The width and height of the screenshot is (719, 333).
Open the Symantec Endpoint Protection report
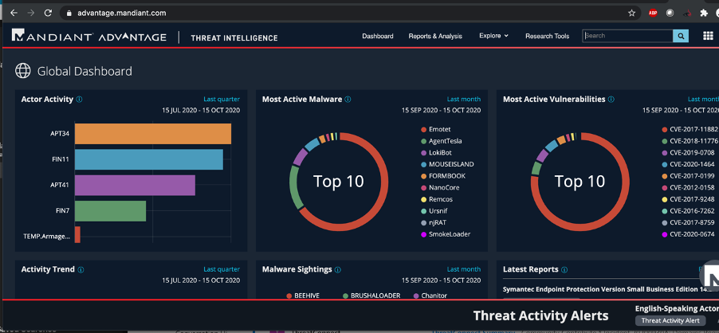pyautogui.click(x=611, y=289)
